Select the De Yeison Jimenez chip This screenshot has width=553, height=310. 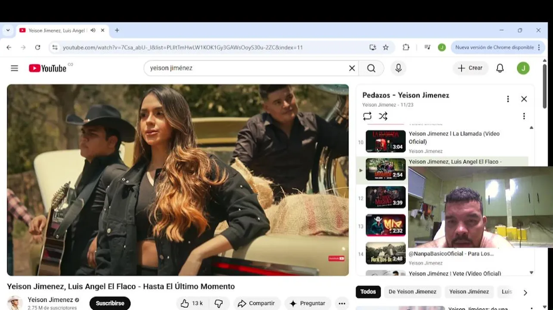point(412,292)
